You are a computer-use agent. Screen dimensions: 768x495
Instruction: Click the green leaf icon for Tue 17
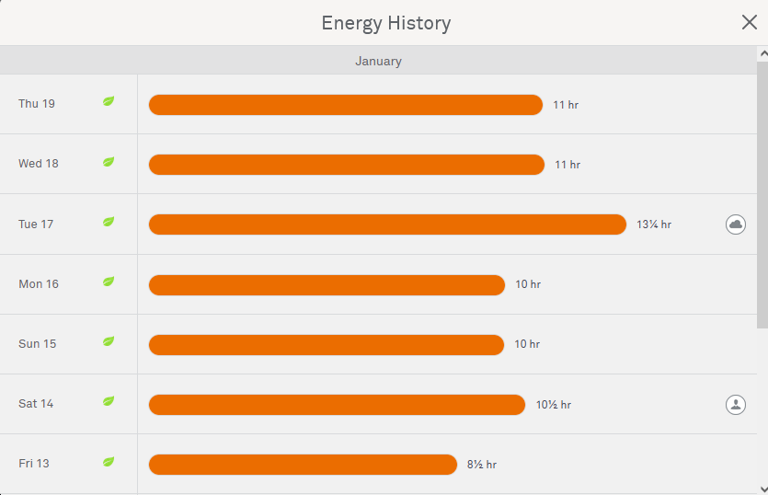(x=109, y=222)
